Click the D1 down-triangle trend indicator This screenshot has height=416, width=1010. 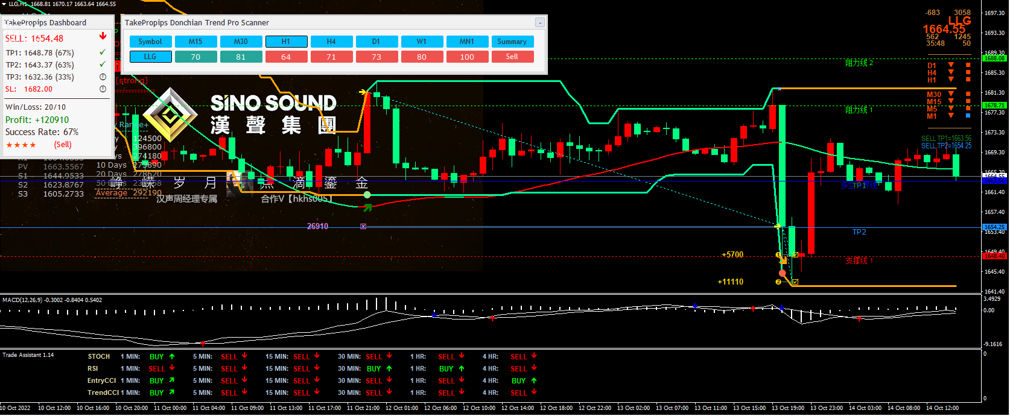pyautogui.click(x=951, y=65)
